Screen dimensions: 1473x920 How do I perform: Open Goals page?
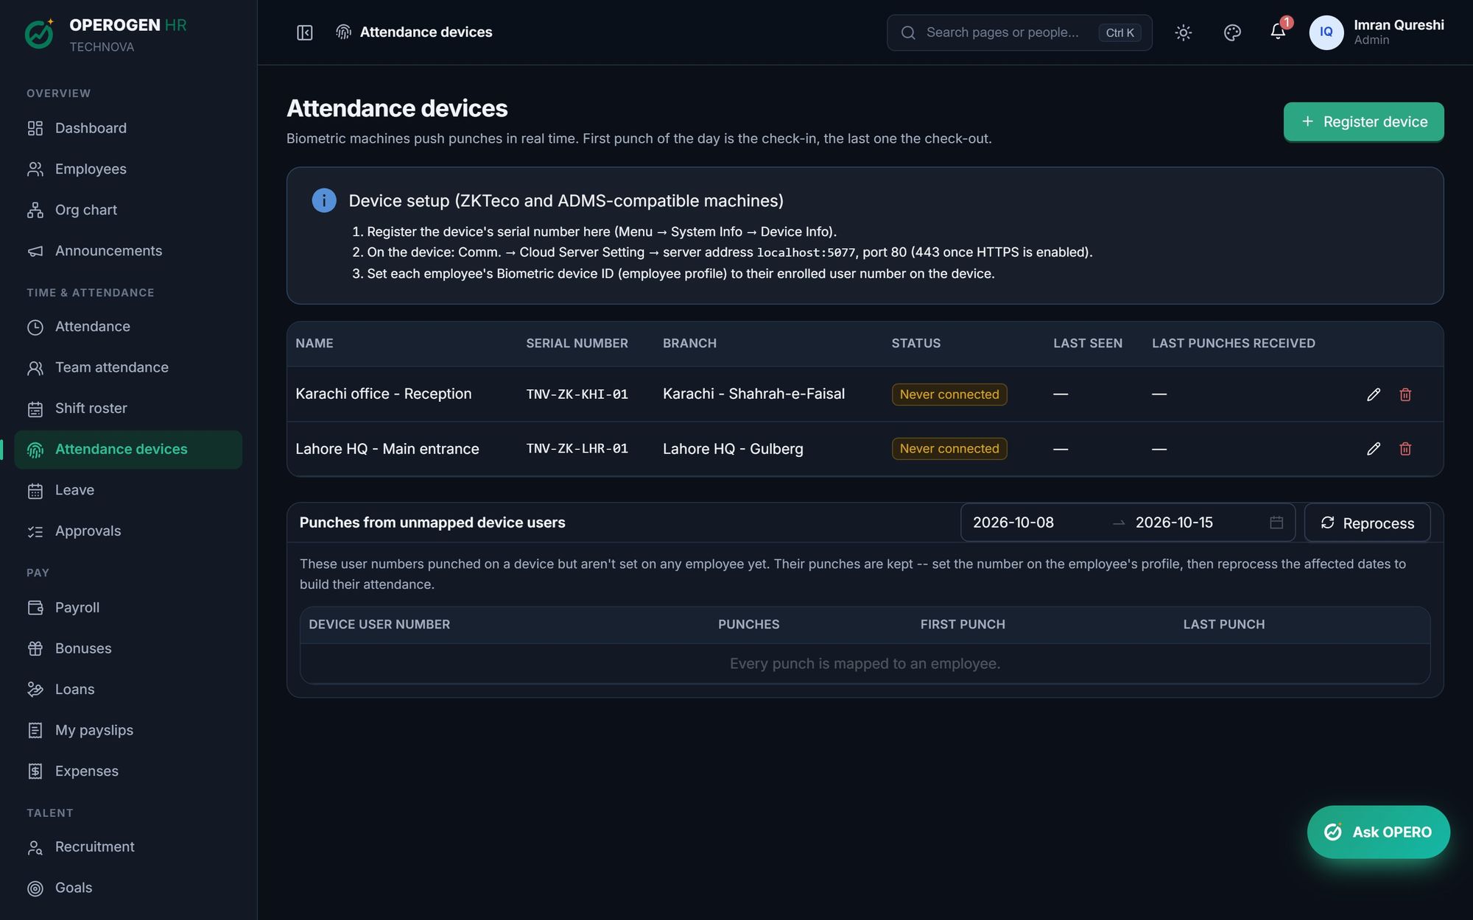click(128, 888)
